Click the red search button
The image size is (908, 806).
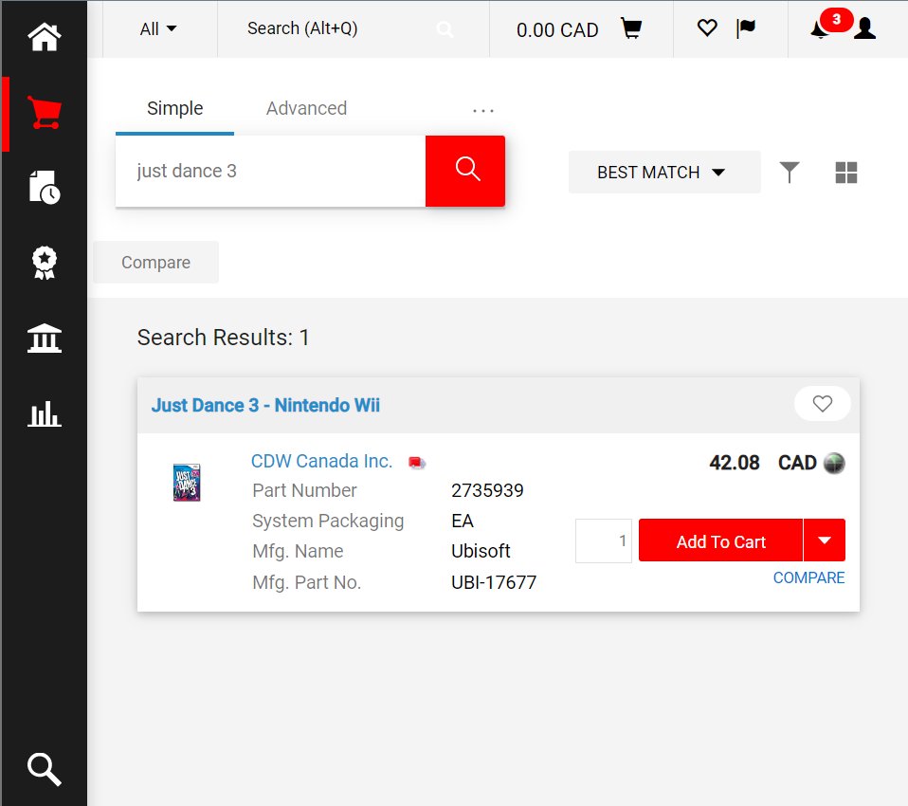click(x=465, y=171)
